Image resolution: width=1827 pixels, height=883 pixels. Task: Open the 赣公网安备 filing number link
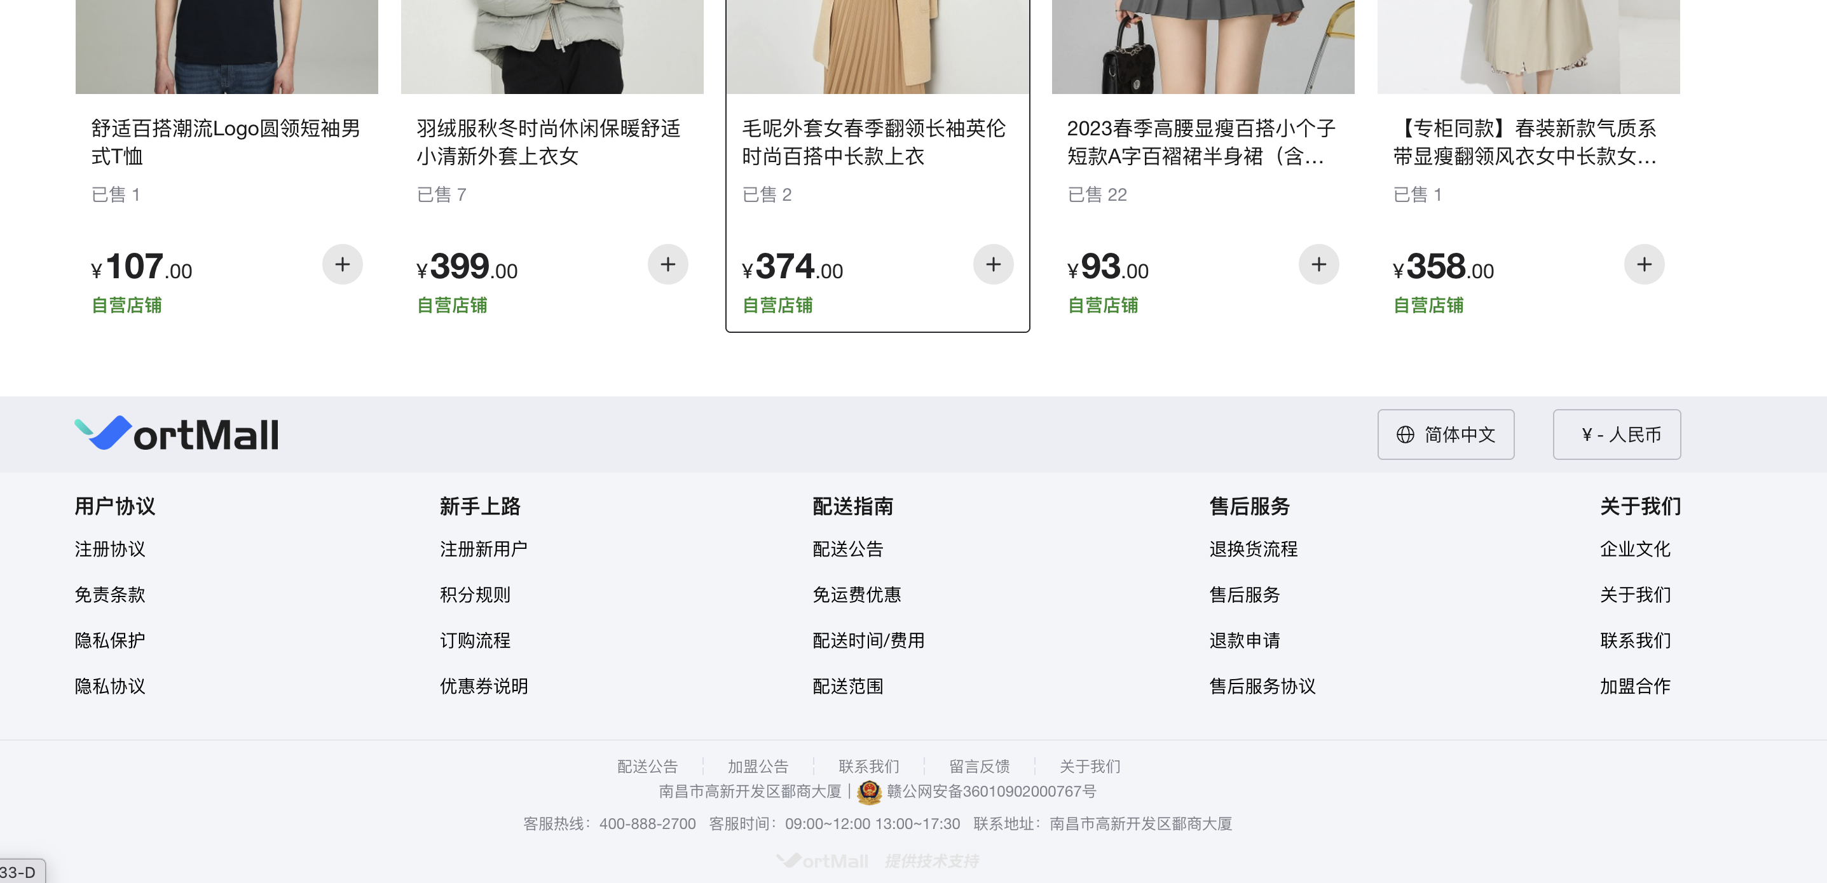(x=992, y=792)
